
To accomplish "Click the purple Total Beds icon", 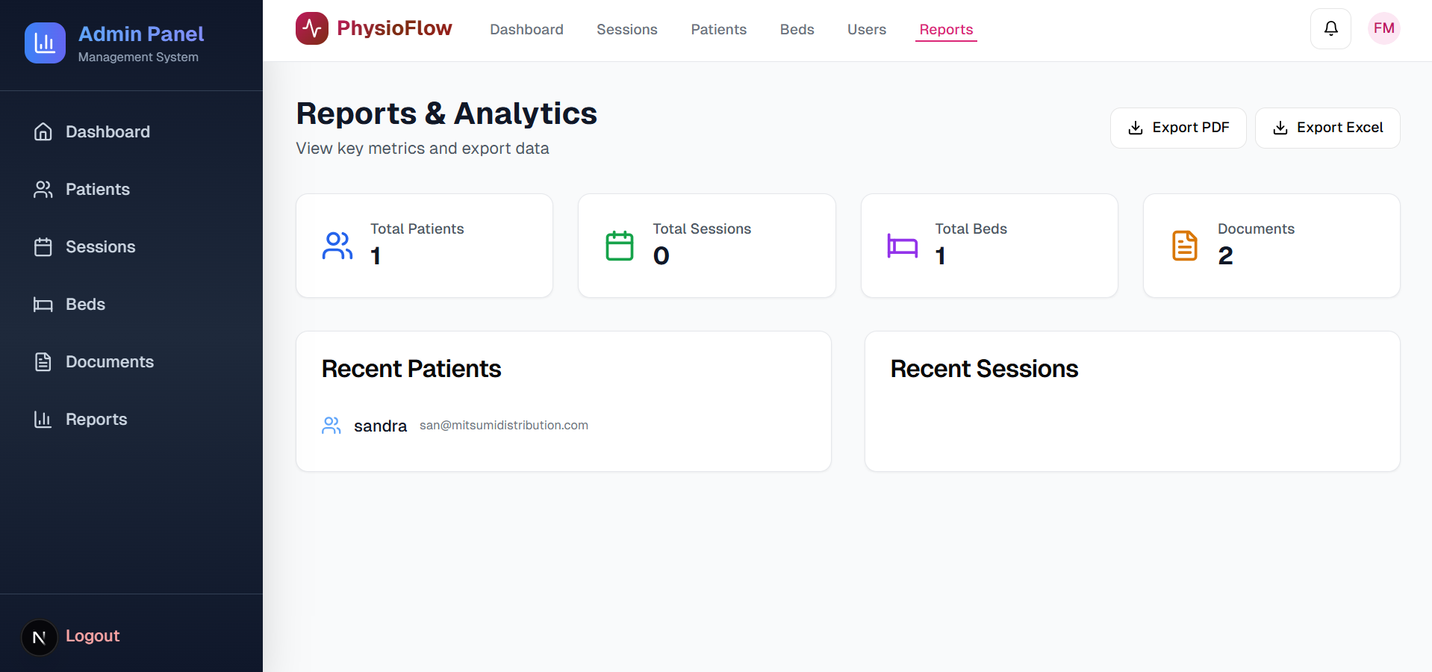I will pos(903,246).
